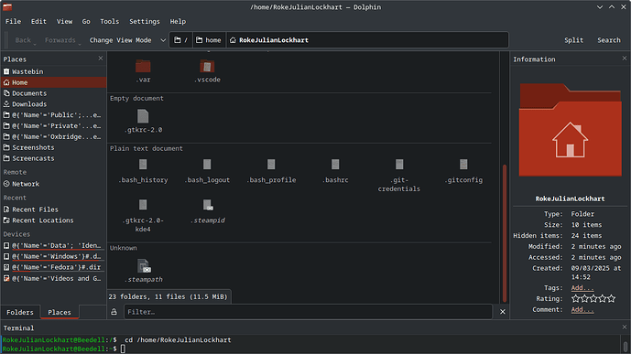Screen dimensions: 631x354
Task: Select the .bashrc file icon
Action: [x=335, y=165]
